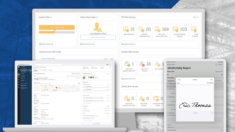Image resolution: width=235 pixels, height=132 pixels.
Task: Click High Risk Subcontractors icon in Quality Risk Factors
Action: tap(127, 64)
